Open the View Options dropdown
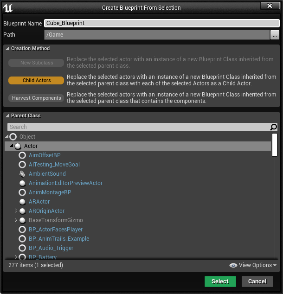 point(253,265)
